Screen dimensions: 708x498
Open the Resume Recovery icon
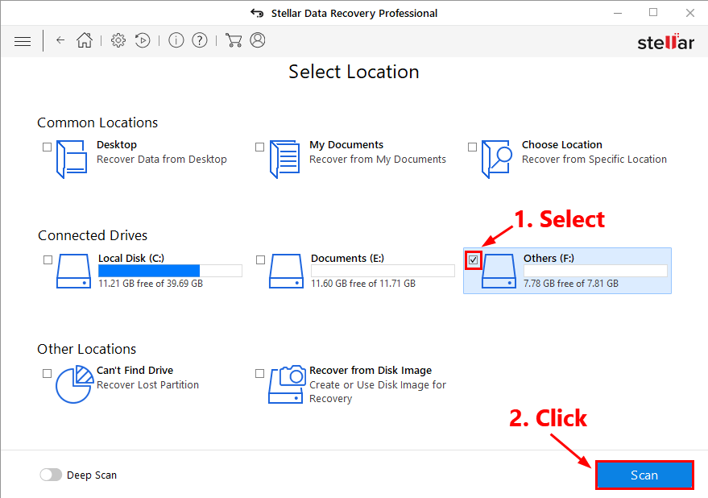(143, 40)
